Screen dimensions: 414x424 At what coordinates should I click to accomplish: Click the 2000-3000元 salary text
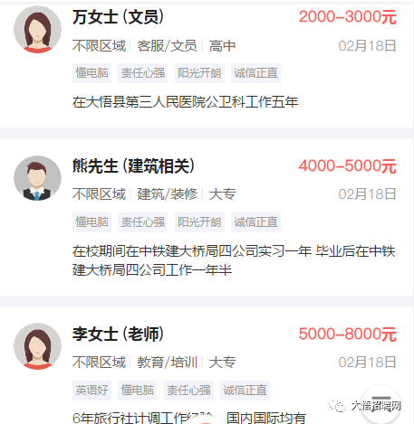348,17
